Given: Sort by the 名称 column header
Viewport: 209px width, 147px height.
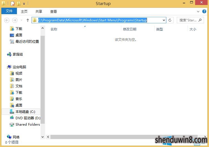Looking at the screenshot, I should click(54, 29).
